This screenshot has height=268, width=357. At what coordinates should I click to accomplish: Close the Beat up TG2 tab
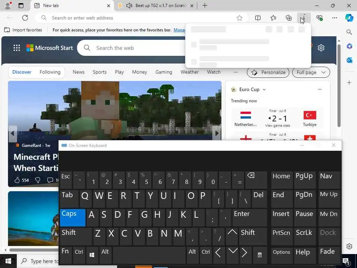(x=192, y=6)
